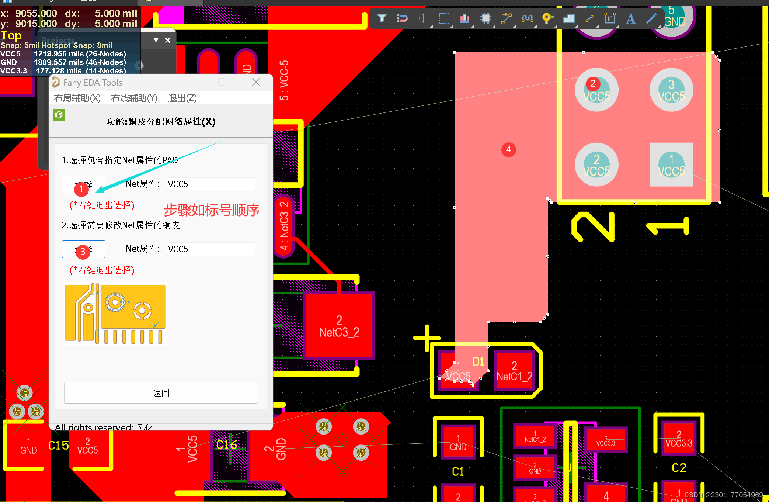Expand the Projects panel dropdown arrow
The image size is (769, 502).
click(156, 40)
